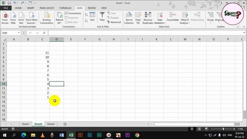Click the Insert Function fx button

point(44,33)
